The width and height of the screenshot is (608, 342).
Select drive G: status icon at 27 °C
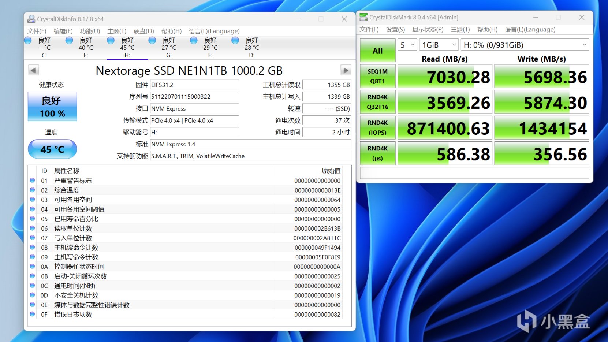[x=152, y=41]
